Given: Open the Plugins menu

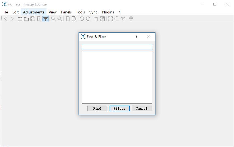Looking at the screenshot, I should click(108, 12).
